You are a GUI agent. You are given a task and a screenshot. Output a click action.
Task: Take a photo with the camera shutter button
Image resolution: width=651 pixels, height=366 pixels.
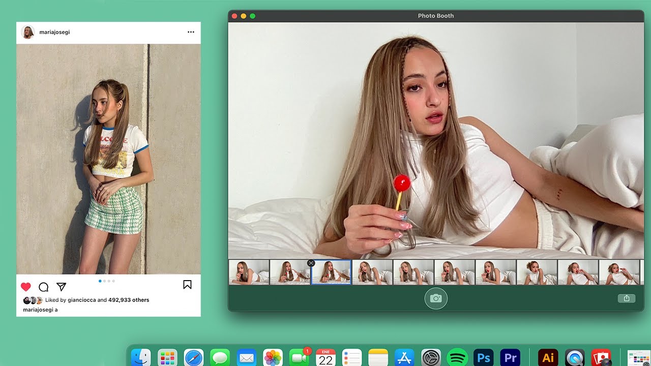[x=436, y=298]
